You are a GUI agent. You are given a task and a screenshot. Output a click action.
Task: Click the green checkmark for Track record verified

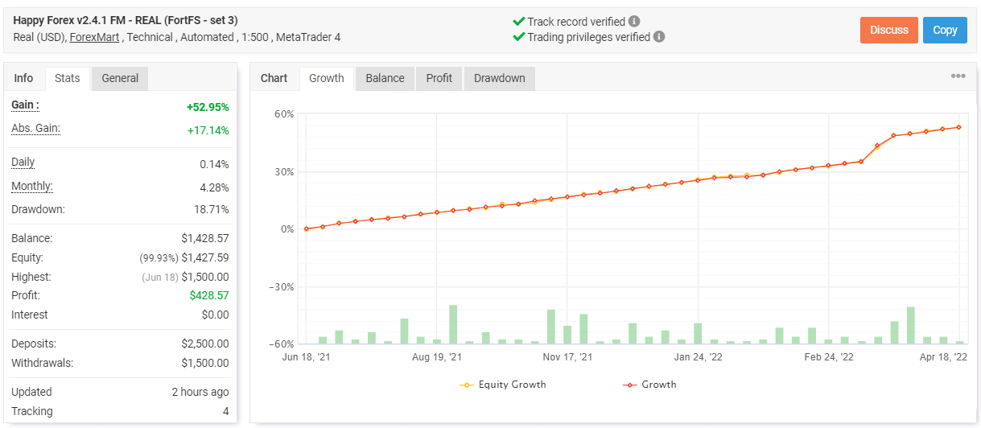pos(518,22)
